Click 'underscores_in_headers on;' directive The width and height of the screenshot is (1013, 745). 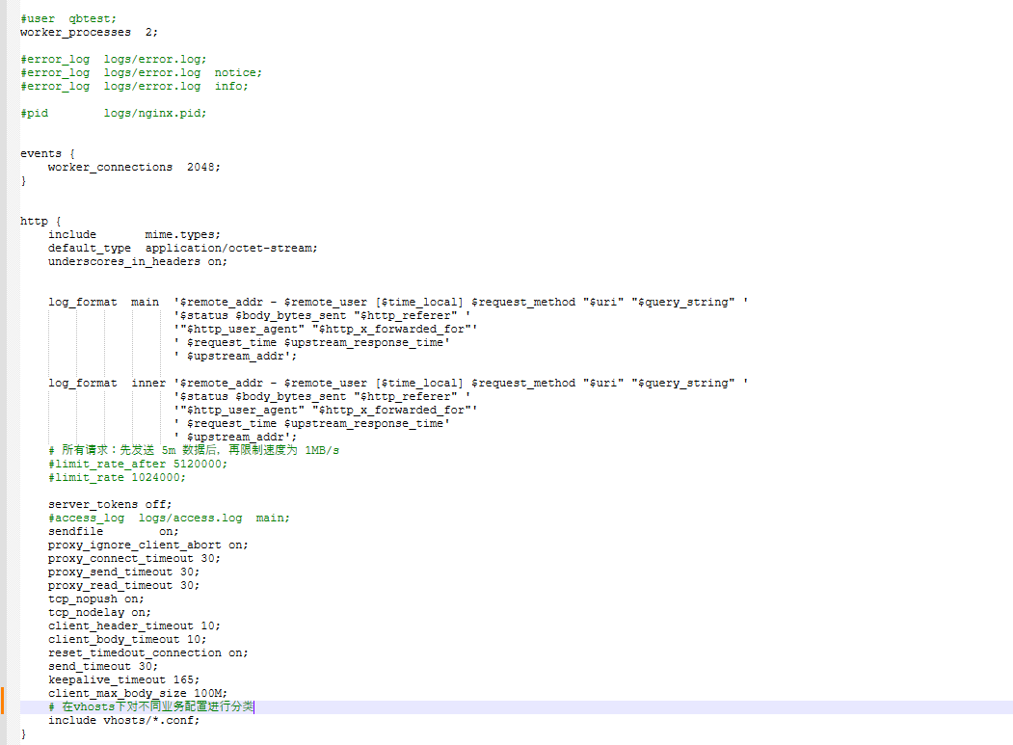138,262
